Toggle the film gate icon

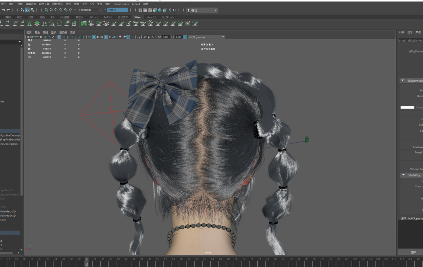point(63,37)
